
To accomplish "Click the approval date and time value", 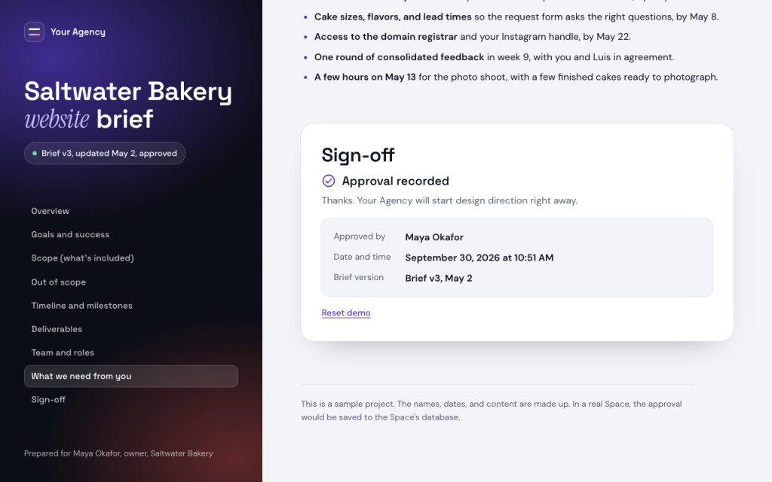I will click(x=479, y=258).
